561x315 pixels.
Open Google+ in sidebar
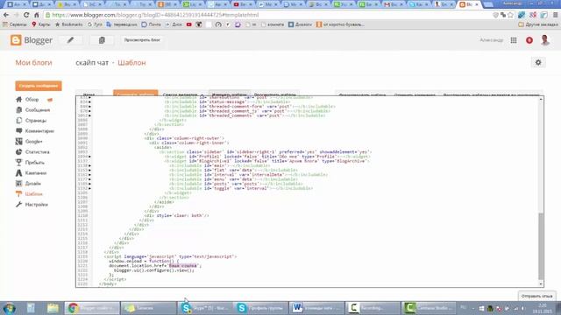pyautogui.click(x=33, y=142)
